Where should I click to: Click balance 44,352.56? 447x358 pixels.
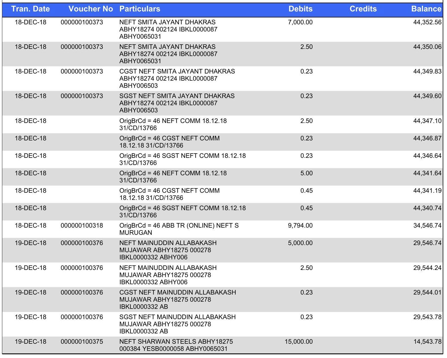coord(427,22)
